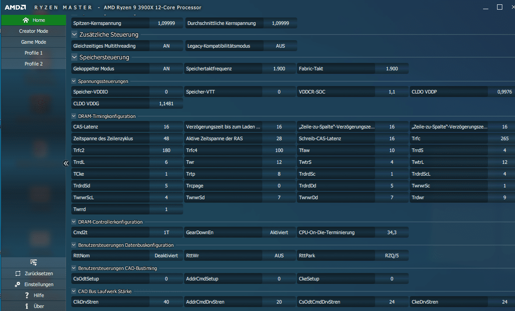Click Trfc2 value 180
515x311 pixels.
(166, 150)
